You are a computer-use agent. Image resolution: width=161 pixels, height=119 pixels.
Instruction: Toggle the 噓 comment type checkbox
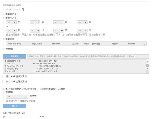pos(20,9)
